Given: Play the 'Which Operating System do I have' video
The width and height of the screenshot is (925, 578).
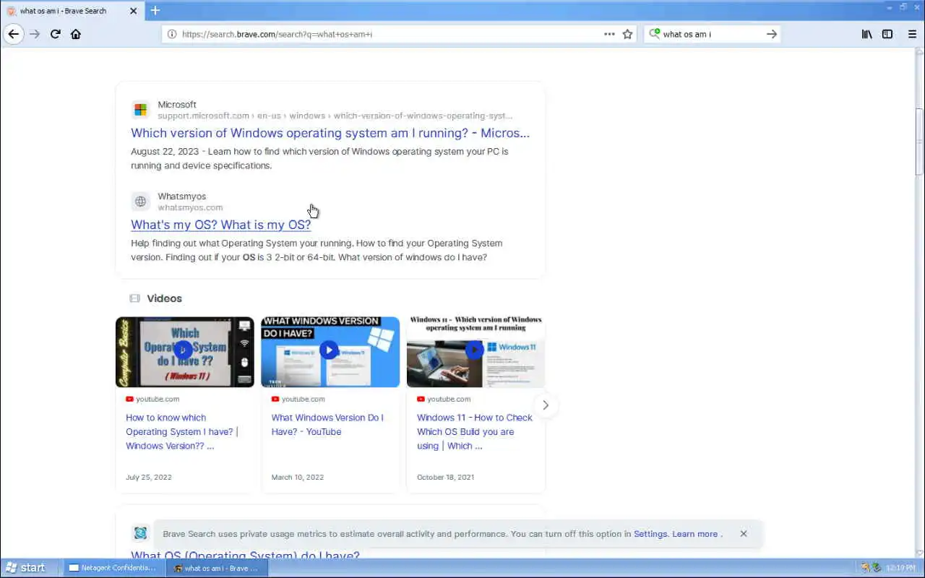Looking at the screenshot, I should coord(183,350).
